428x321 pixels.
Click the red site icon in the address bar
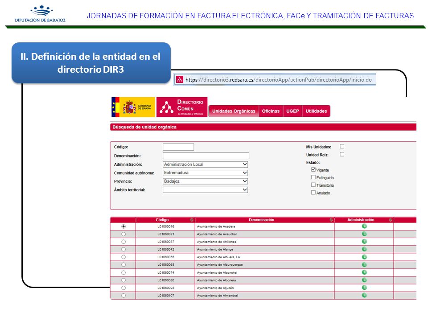coord(179,80)
